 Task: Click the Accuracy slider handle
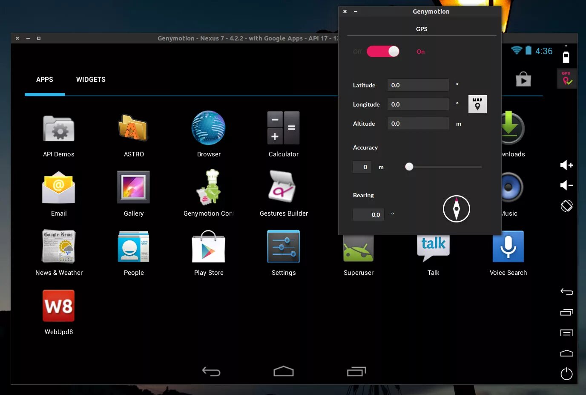click(409, 167)
